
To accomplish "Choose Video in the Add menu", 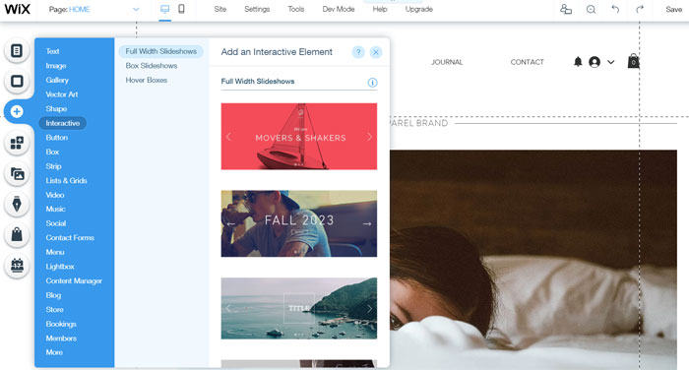I will 55,195.
